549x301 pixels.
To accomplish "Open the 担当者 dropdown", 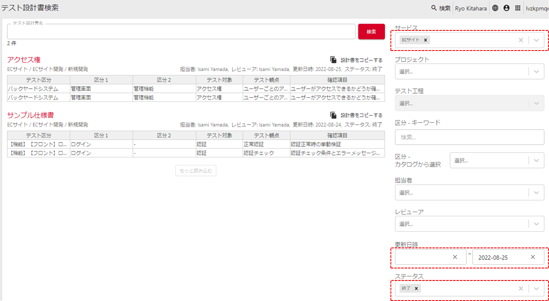I will [470, 192].
